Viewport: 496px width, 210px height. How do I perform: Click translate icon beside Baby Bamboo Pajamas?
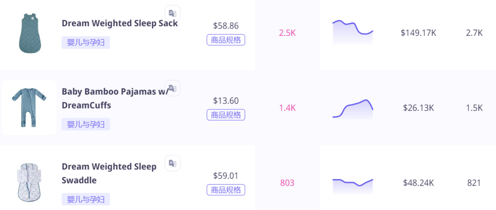pyautogui.click(x=172, y=88)
